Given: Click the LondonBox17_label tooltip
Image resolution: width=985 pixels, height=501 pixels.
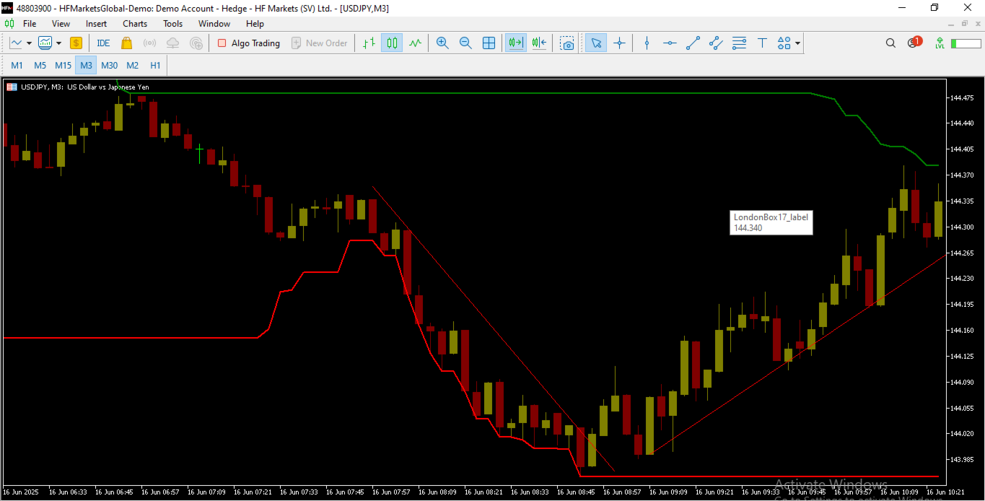Looking at the screenshot, I should (x=771, y=222).
